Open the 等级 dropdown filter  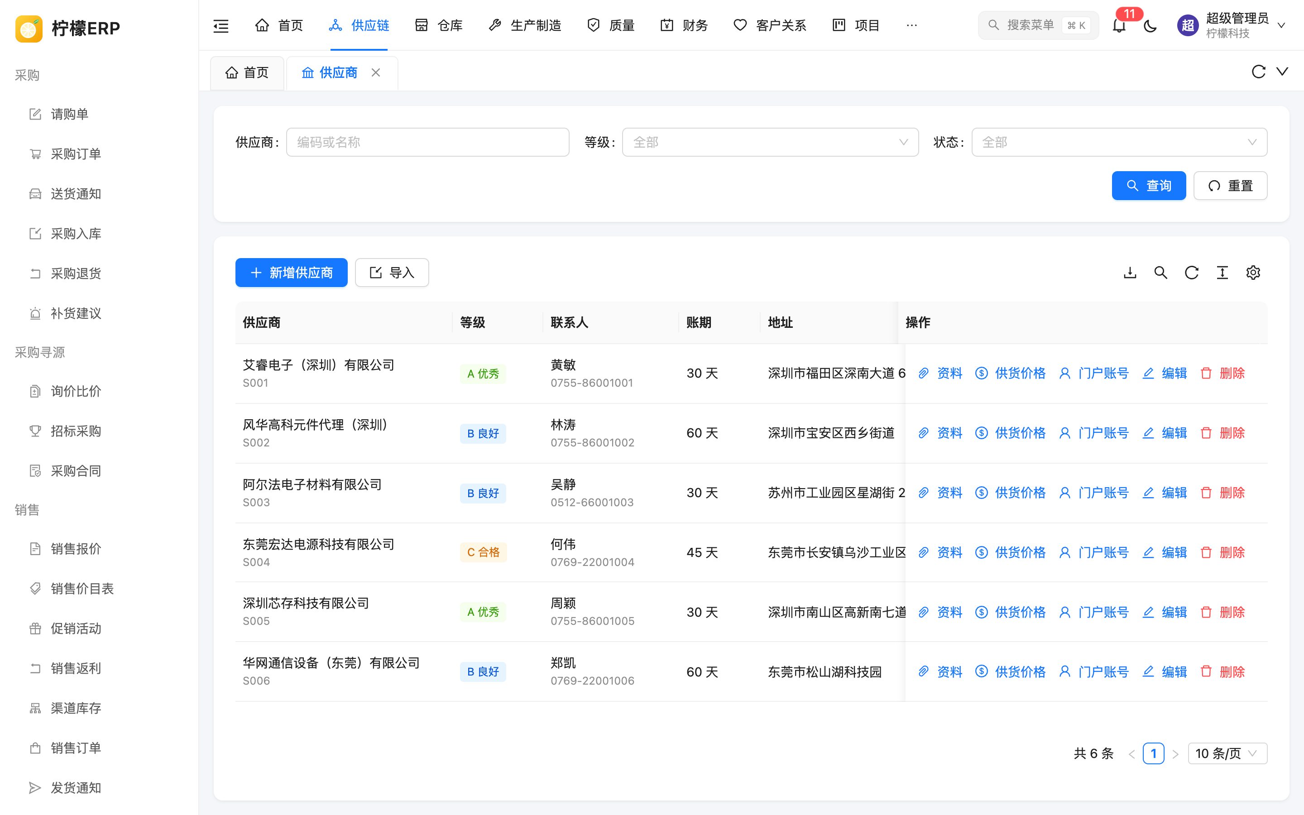(770, 142)
